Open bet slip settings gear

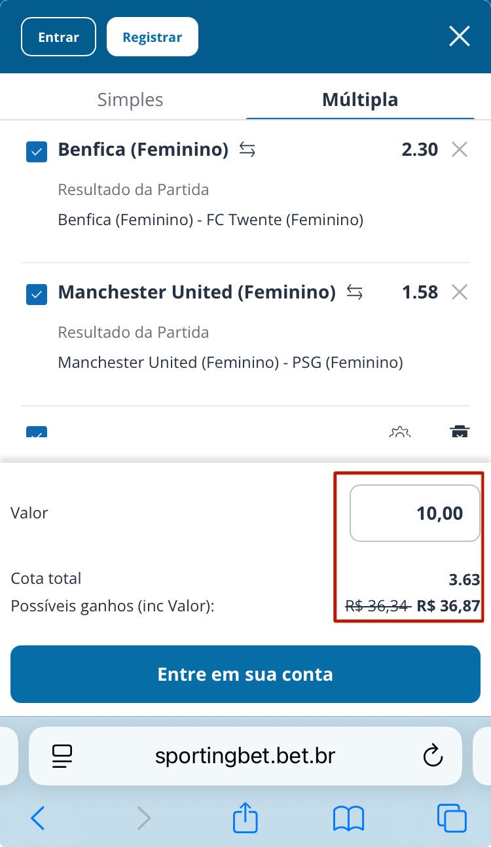[399, 433]
